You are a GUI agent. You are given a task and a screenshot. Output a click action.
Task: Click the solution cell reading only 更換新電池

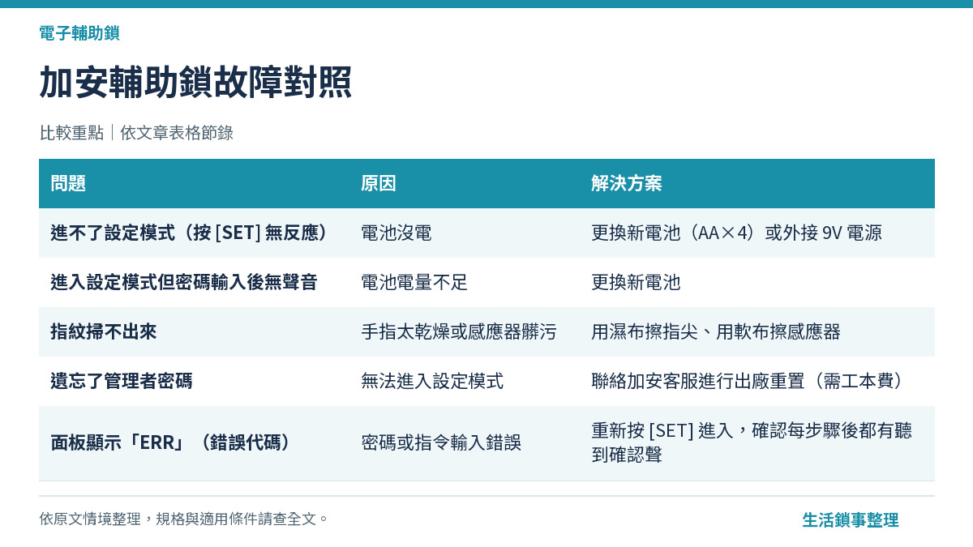coord(636,283)
